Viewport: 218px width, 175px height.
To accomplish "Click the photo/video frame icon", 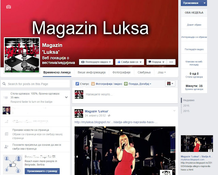I will coord(93,84).
